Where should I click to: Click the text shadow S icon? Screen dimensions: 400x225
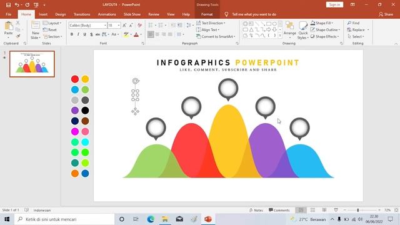pos(91,34)
